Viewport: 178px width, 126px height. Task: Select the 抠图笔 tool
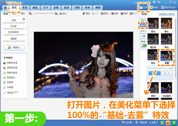coord(8,82)
